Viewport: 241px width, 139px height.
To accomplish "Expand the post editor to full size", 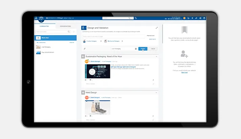I will (x=157, y=28).
